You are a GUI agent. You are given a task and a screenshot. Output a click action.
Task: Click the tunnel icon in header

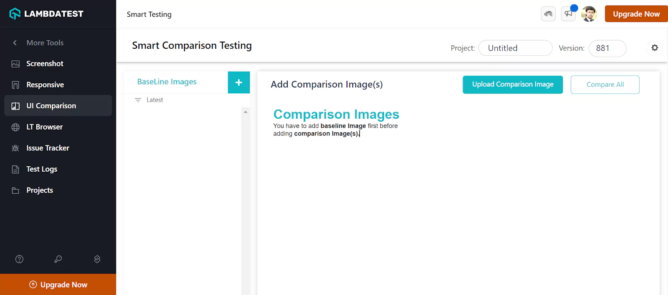tap(548, 14)
